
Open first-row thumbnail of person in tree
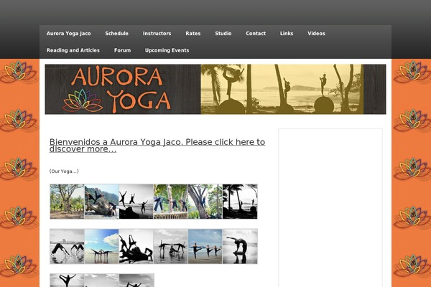(205, 202)
